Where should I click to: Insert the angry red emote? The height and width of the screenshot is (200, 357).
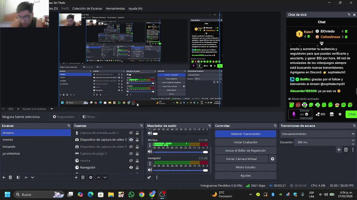[298, 105]
